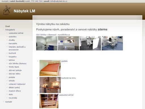
Task: Select kuchyně in the sidebar list
Action: point(12,53)
